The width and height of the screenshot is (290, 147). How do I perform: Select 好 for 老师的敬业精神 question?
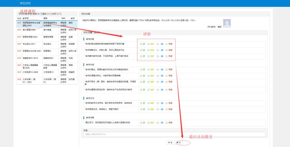coord(141,44)
